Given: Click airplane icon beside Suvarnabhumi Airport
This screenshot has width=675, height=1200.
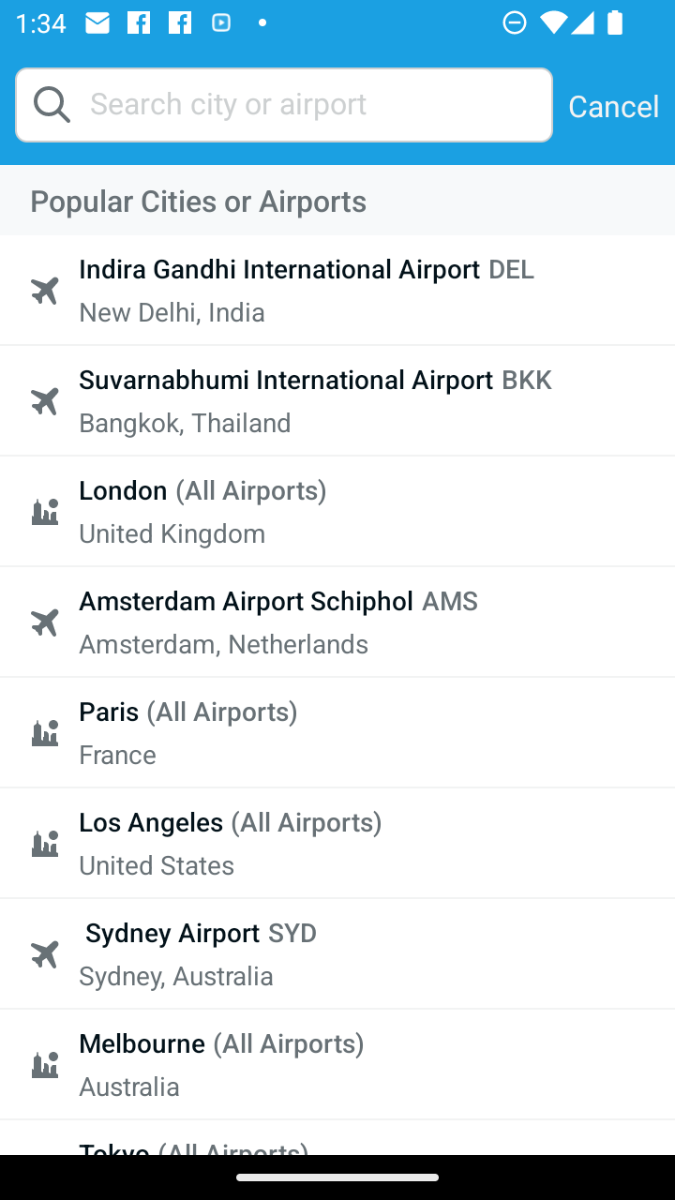Looking at the screenshot, I should point(45,401).
